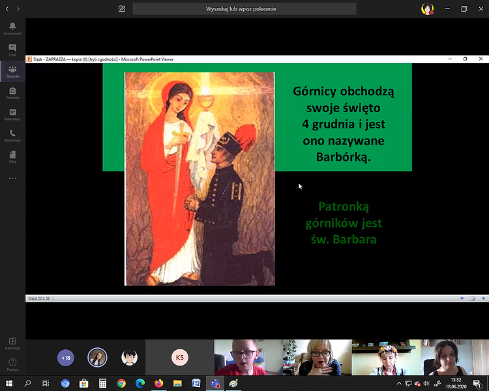Click the 'Patronką górników jest św. Barbara' text
The width and height of the screenshot is (489, 391).
pos(344,223)
